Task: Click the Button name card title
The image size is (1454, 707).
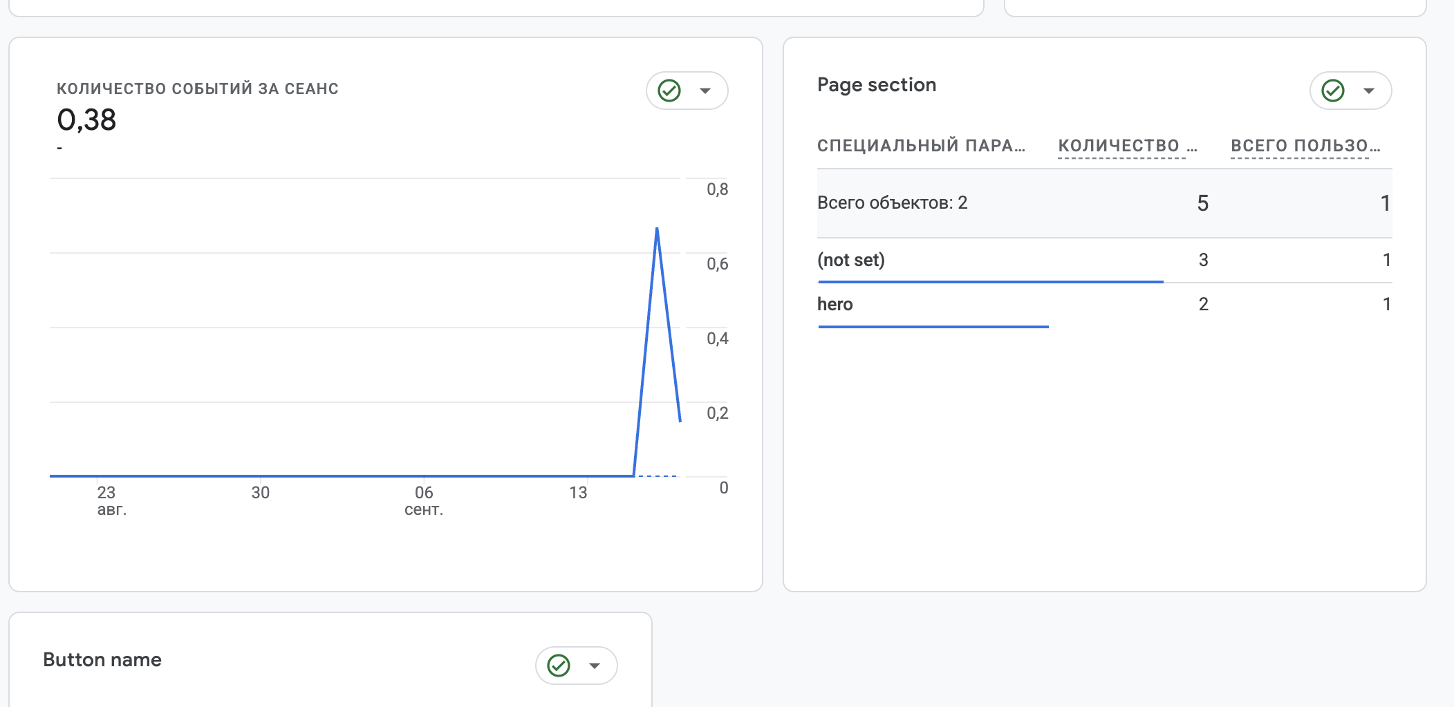Action: click(102, 660)
